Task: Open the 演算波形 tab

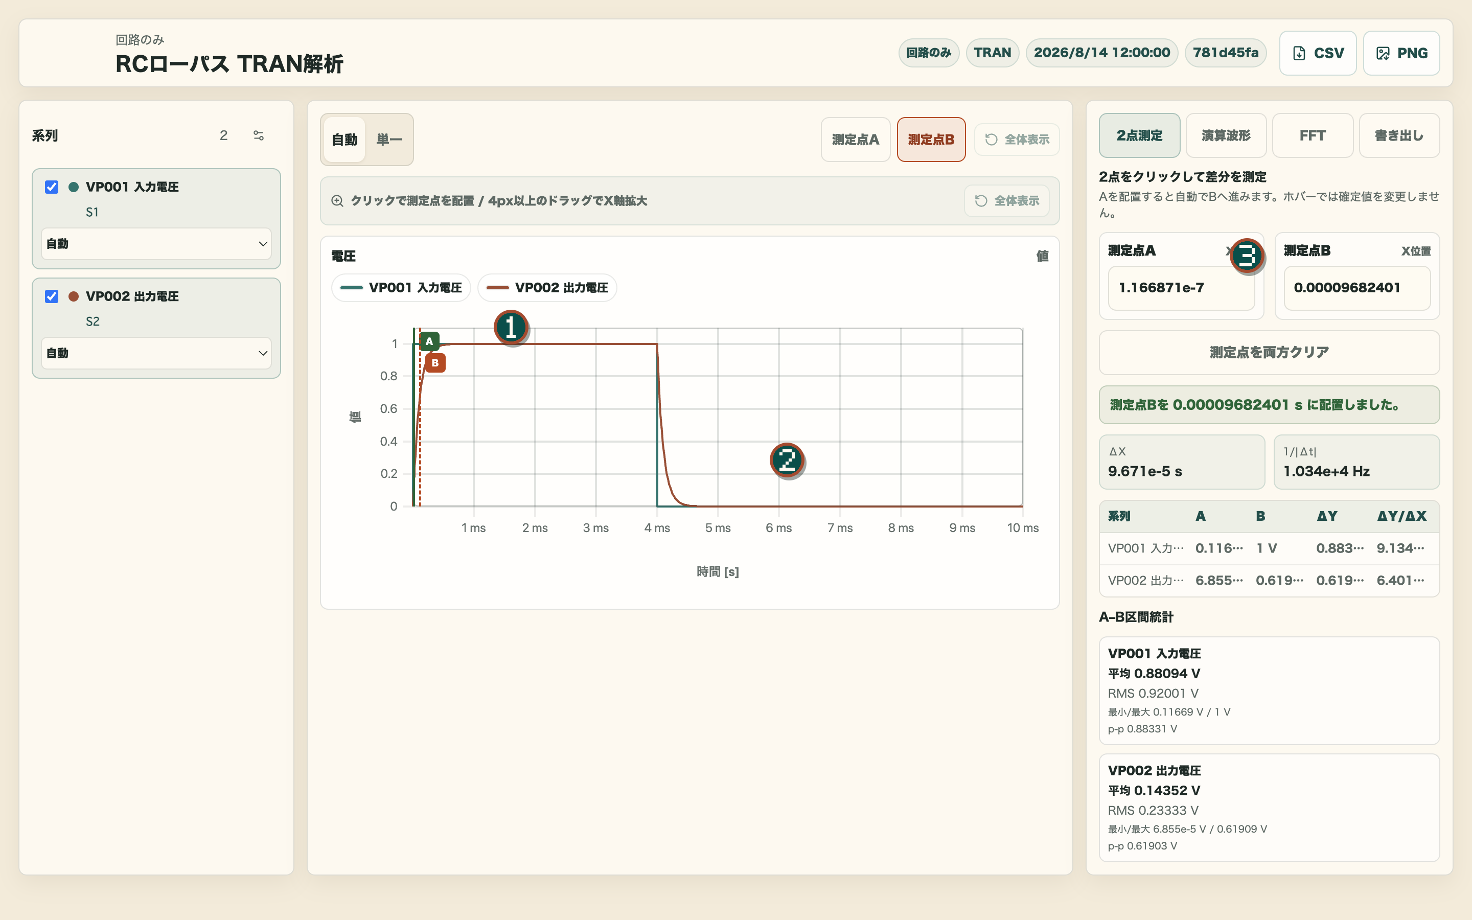Action: pos(1226,135)
